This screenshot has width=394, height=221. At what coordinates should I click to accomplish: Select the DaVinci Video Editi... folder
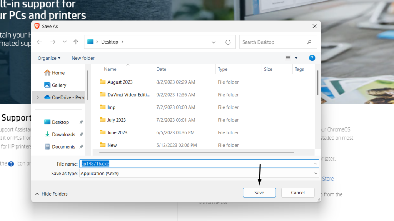pyautogui.click(x=129, y=95)
